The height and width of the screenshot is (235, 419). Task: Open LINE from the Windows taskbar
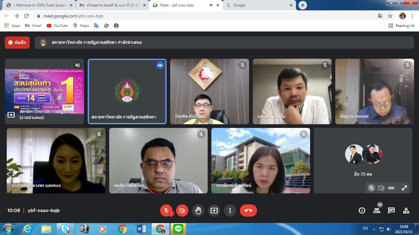click(178, 229)
